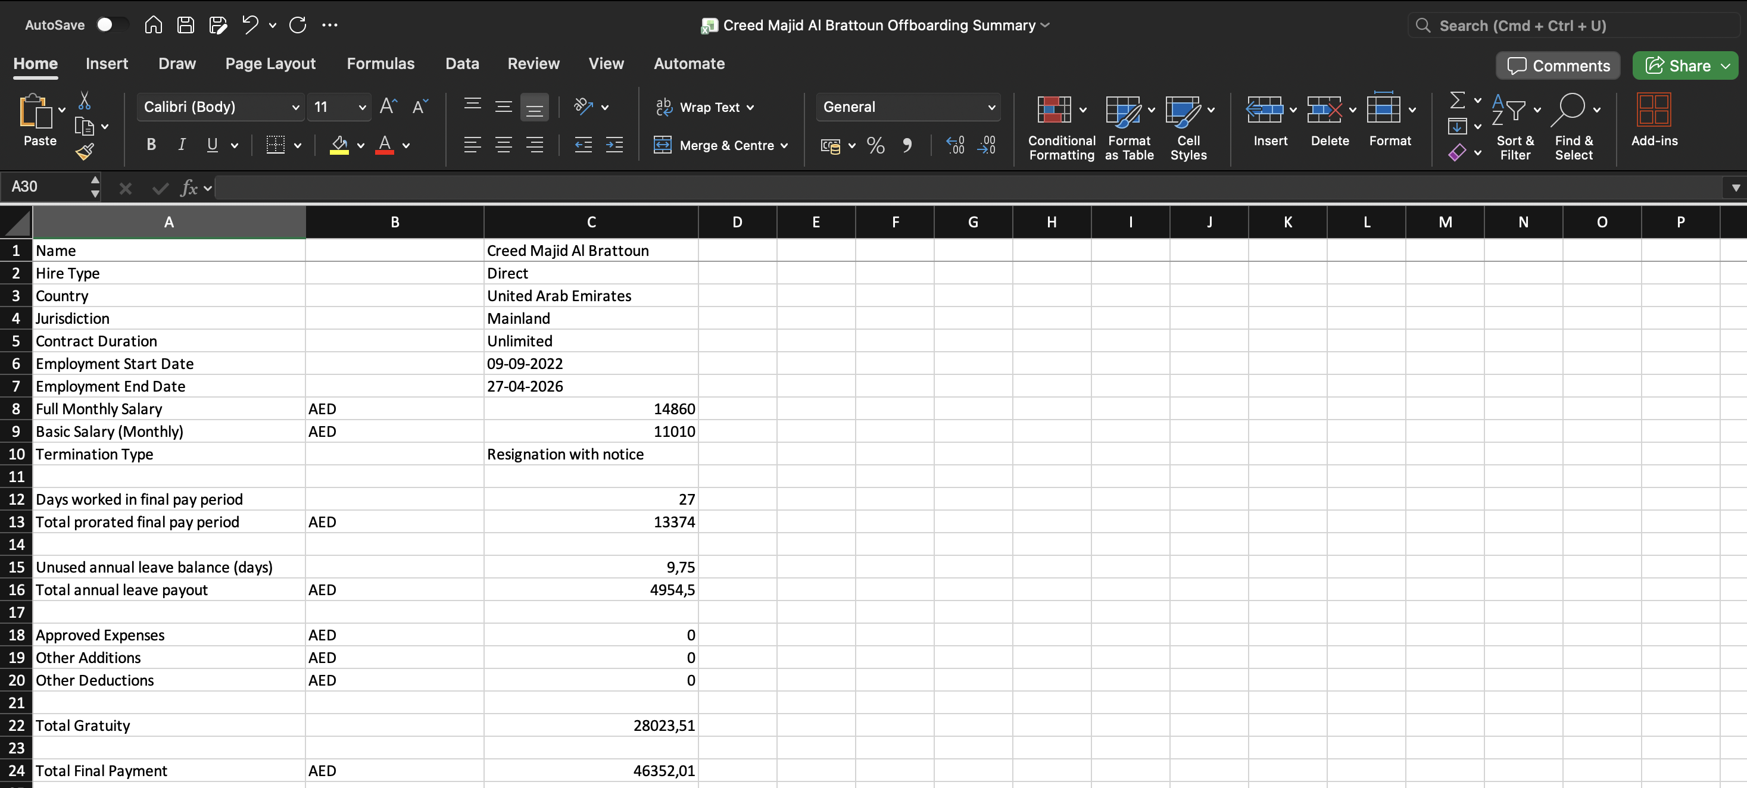This screenshot has width=1747, height=788.
Task: Click the formula bar input field
Action: pos(678,188)
